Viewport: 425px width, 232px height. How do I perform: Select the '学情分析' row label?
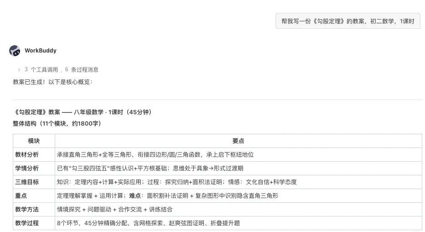(27, 168)
